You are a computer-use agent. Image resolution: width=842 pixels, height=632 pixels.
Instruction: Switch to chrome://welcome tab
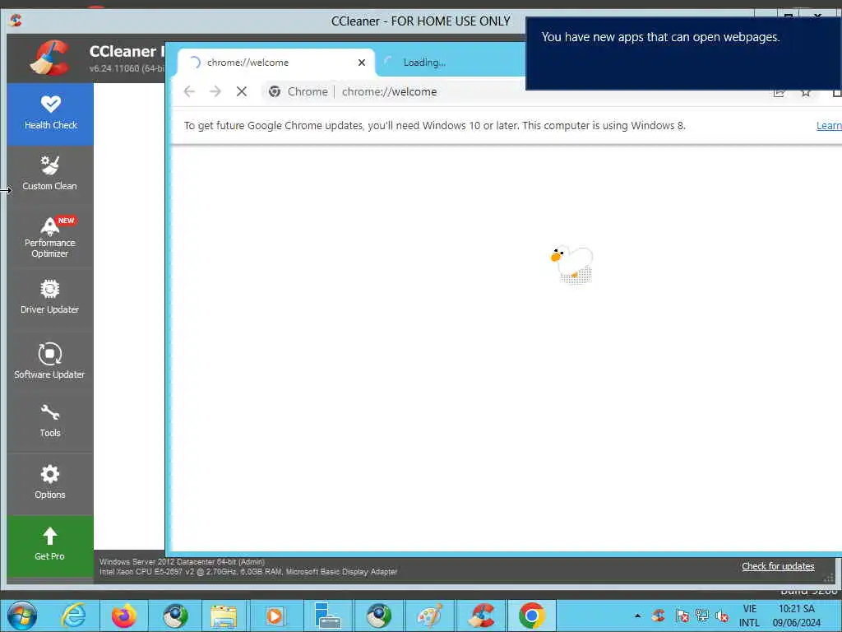pos(276,63)
